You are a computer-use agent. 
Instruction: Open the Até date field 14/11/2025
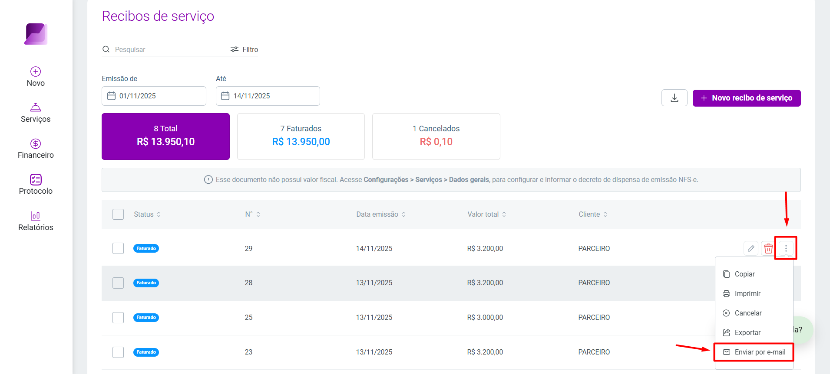pyautogui.click(x=268, y=96)
